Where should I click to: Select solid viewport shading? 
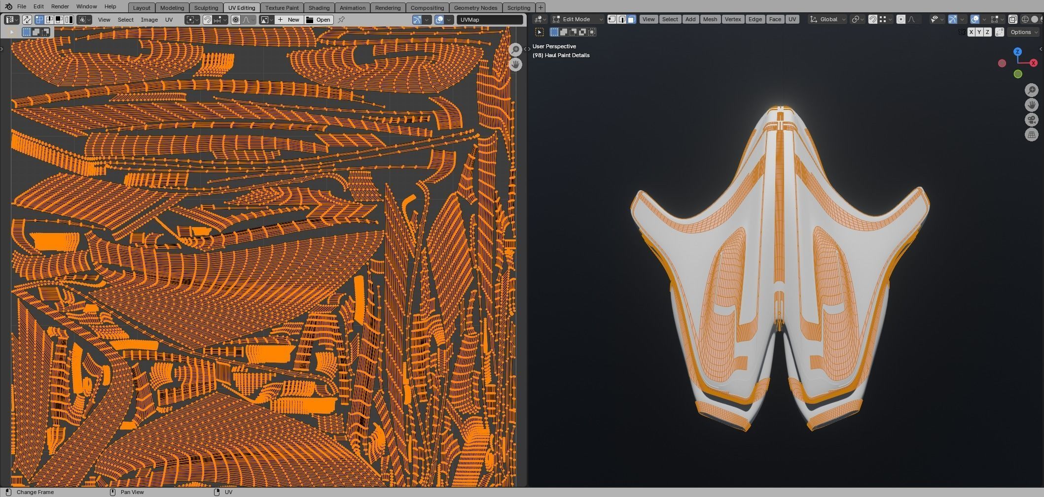tap(1035, 19)
